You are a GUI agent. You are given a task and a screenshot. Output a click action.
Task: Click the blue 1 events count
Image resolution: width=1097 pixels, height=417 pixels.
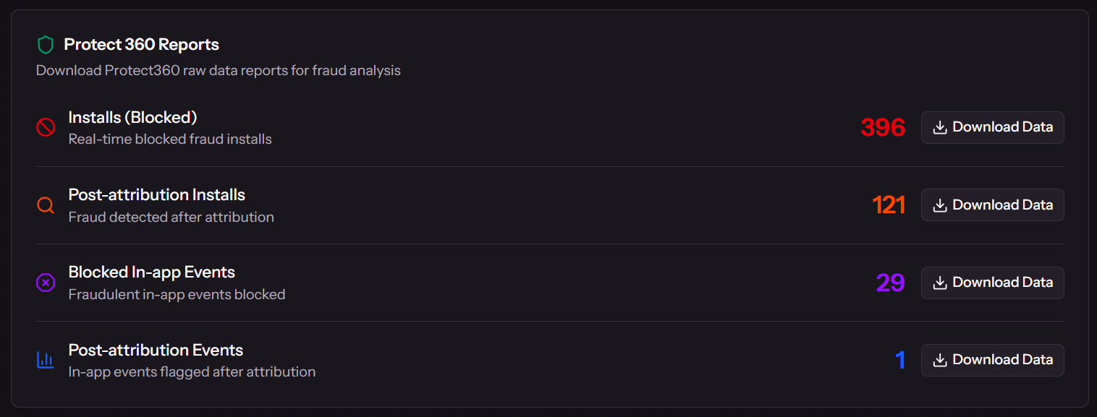(900, 360)
